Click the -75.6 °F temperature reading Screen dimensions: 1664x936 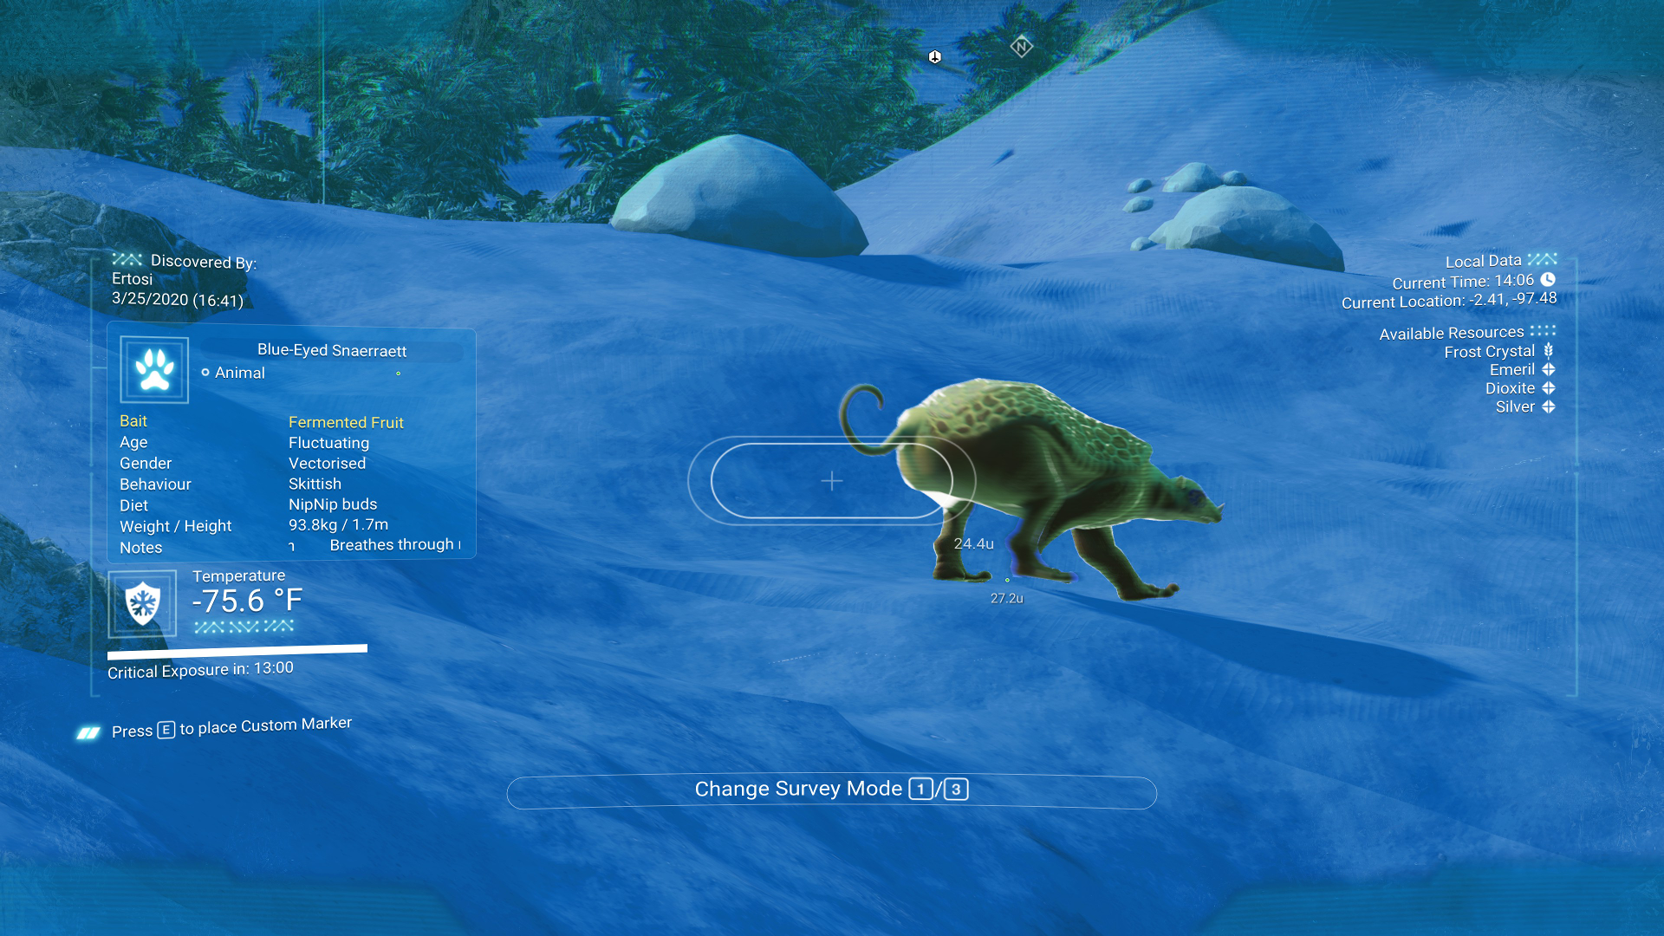247,601
